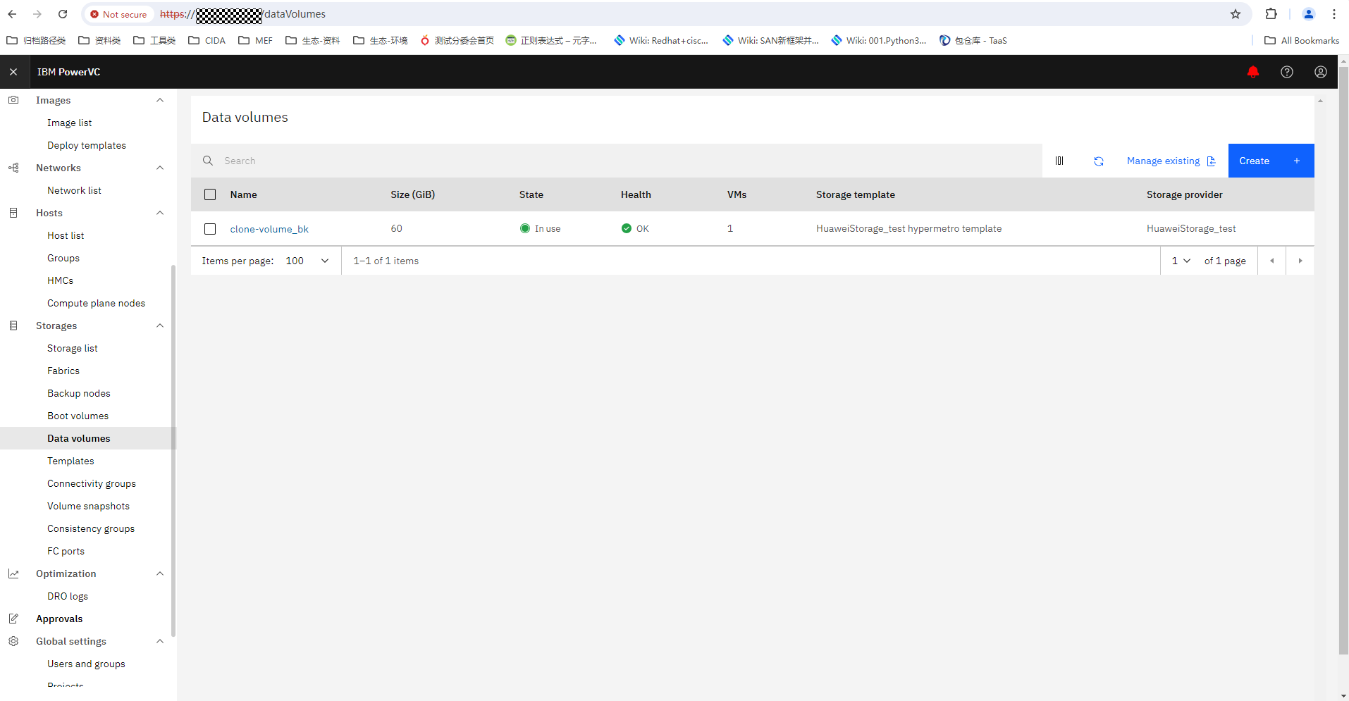1349x701 pixels.
Task: Open Network list in sidebar
Action: (x=74, y=190)
